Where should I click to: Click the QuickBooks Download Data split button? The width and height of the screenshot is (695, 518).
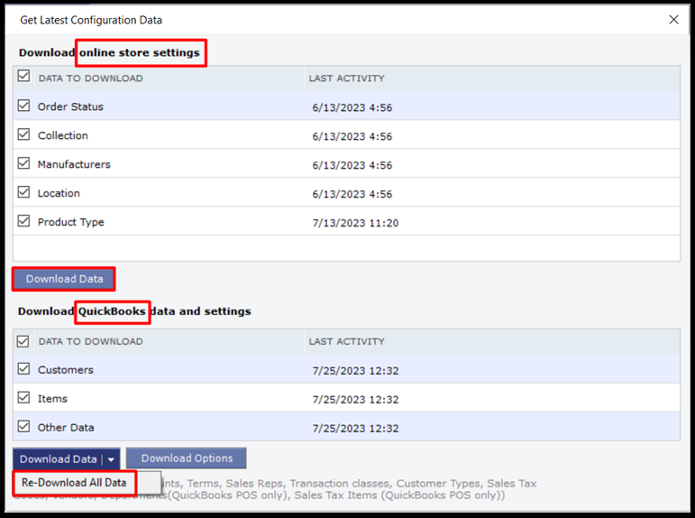[x=58, y=458]
